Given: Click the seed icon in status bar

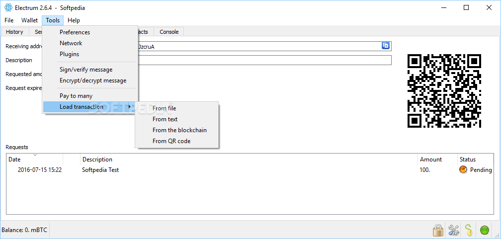Looking at the screenshot, I should tap(469, 230).
